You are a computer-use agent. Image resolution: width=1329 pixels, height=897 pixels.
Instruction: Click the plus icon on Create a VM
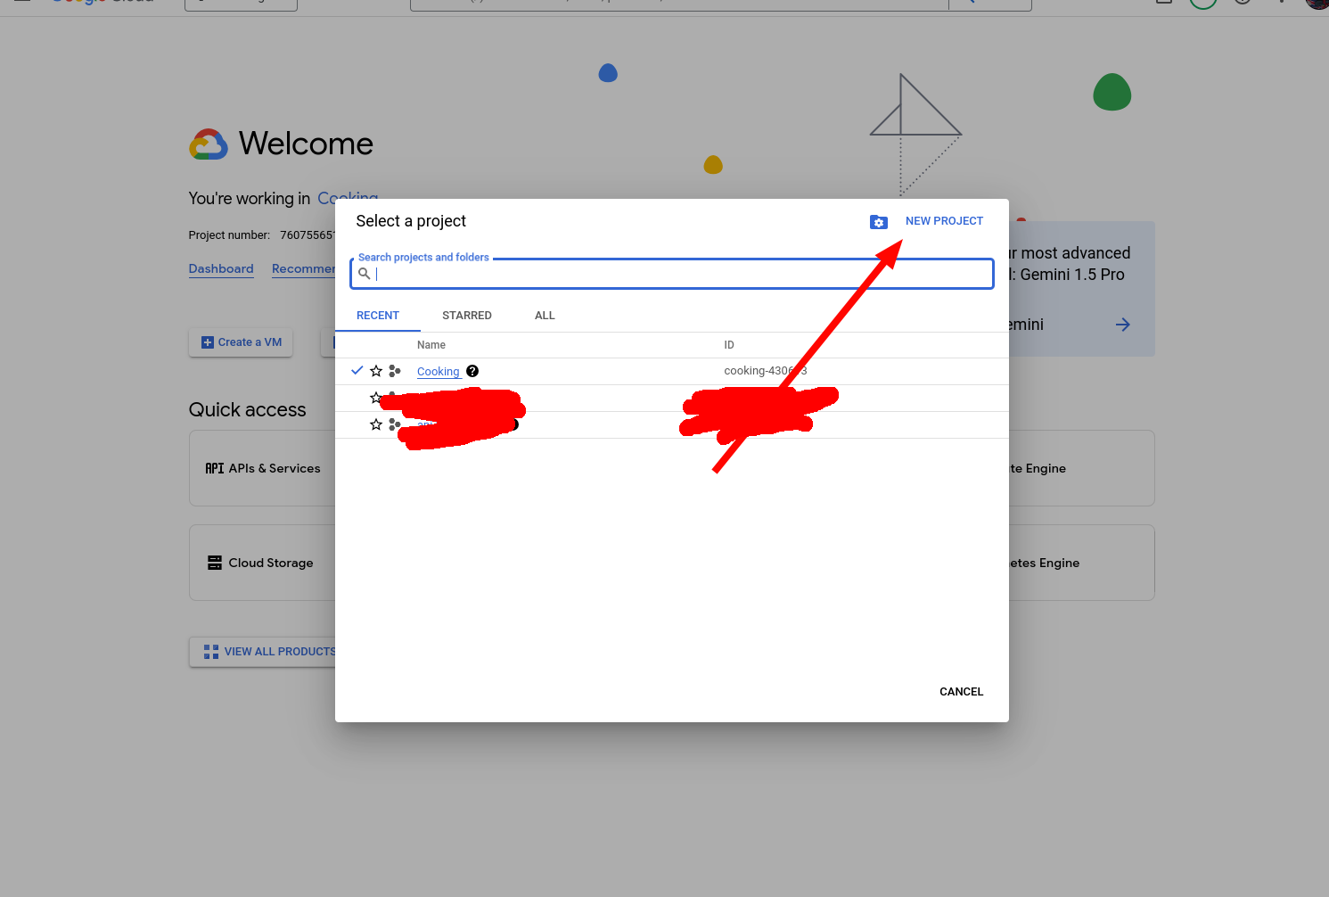[x=208, y=342]
